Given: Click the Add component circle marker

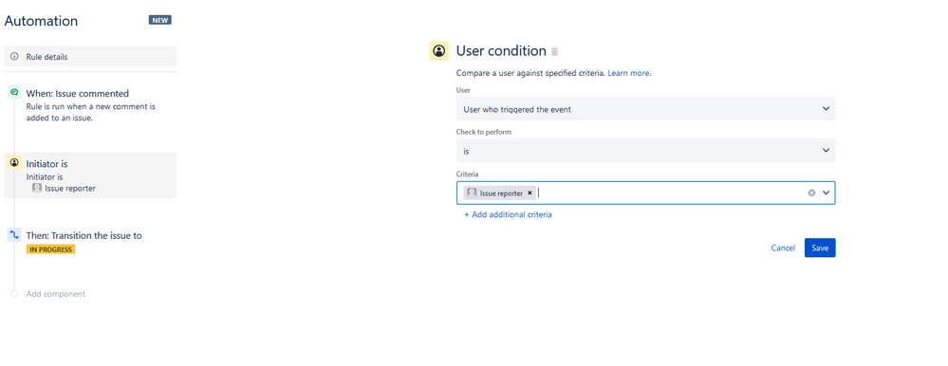Looking at the screenshot, I should point(14,294).
